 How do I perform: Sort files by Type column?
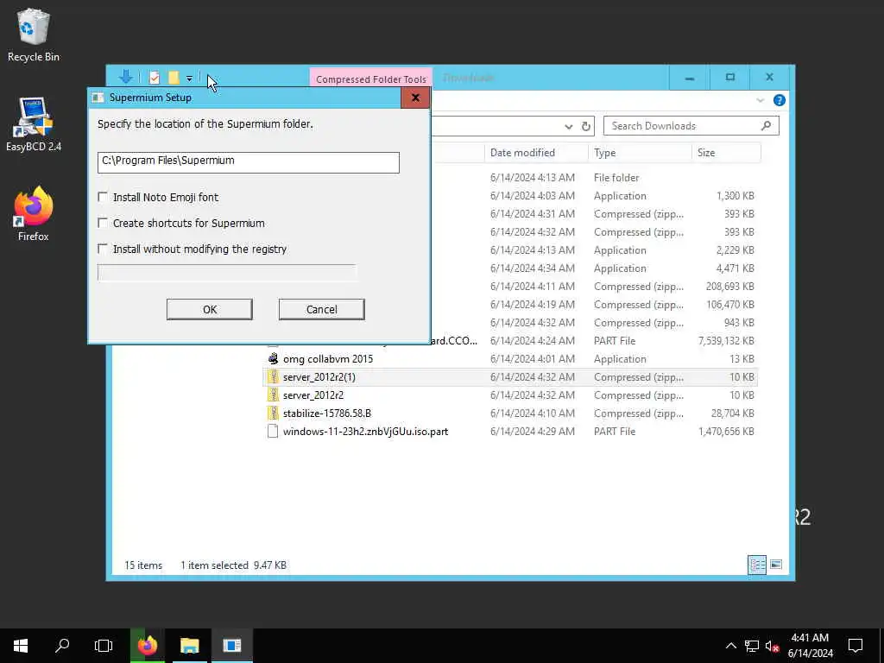coord(640,153)
